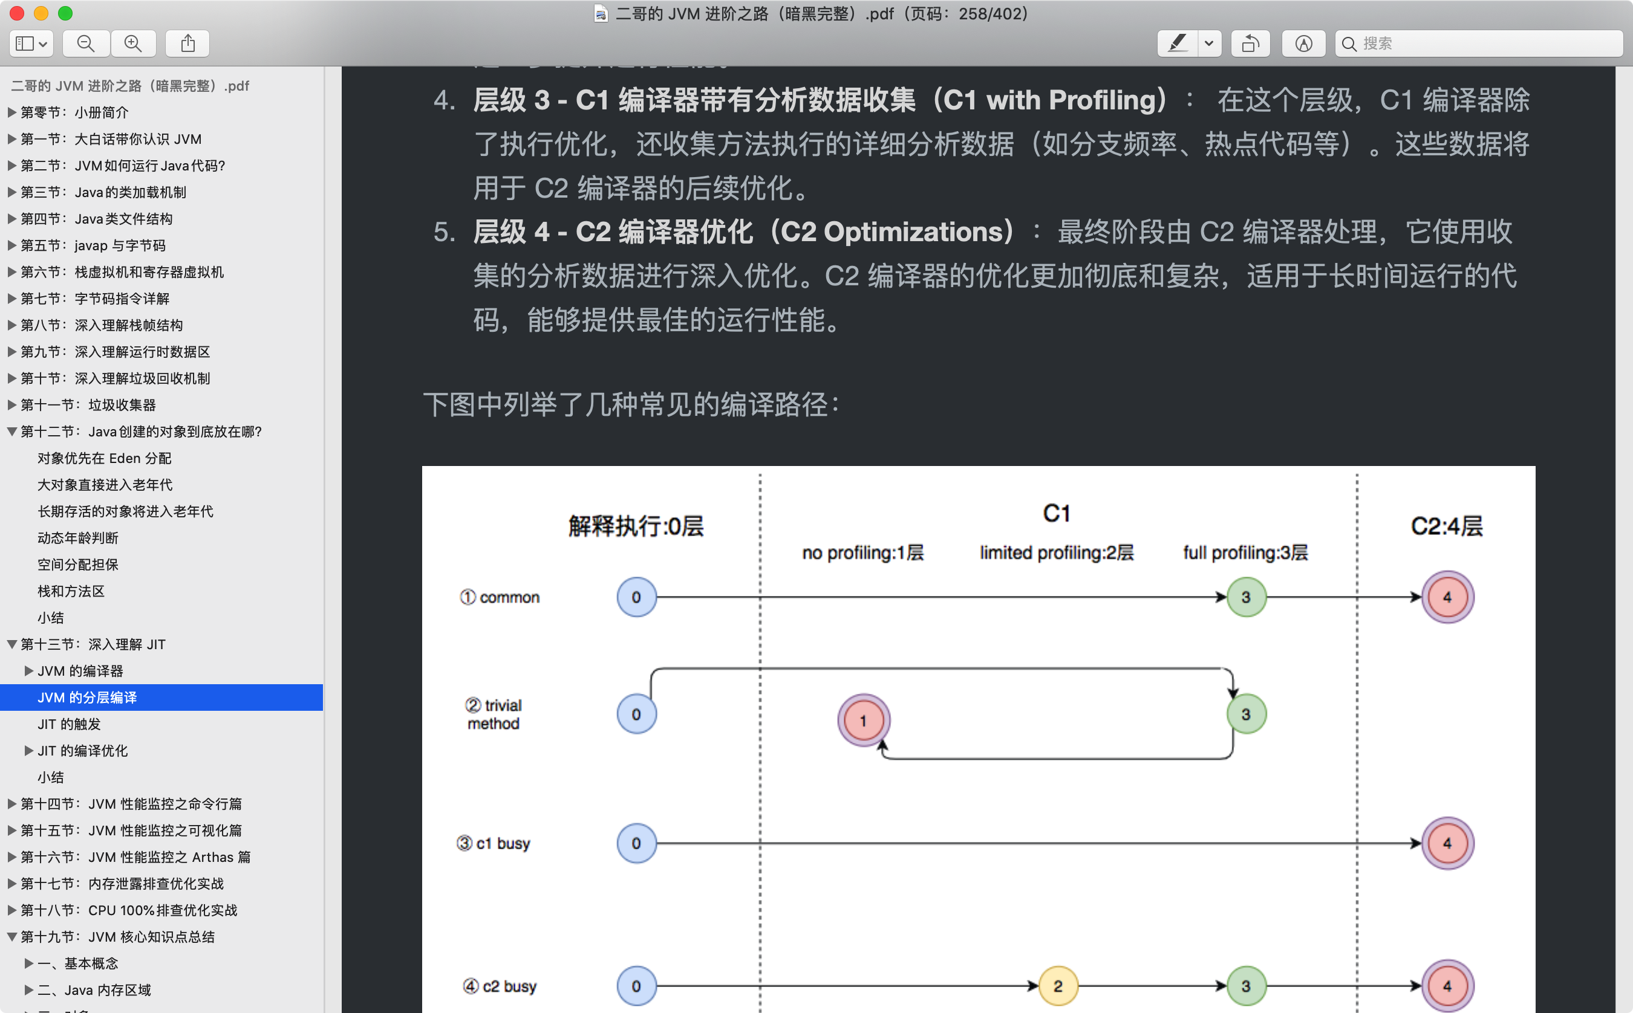Viewport: 1633px width, 1013px height.
Task: Zoom out the PDF view
Action: pyautogui.click(x=85, y=43)
